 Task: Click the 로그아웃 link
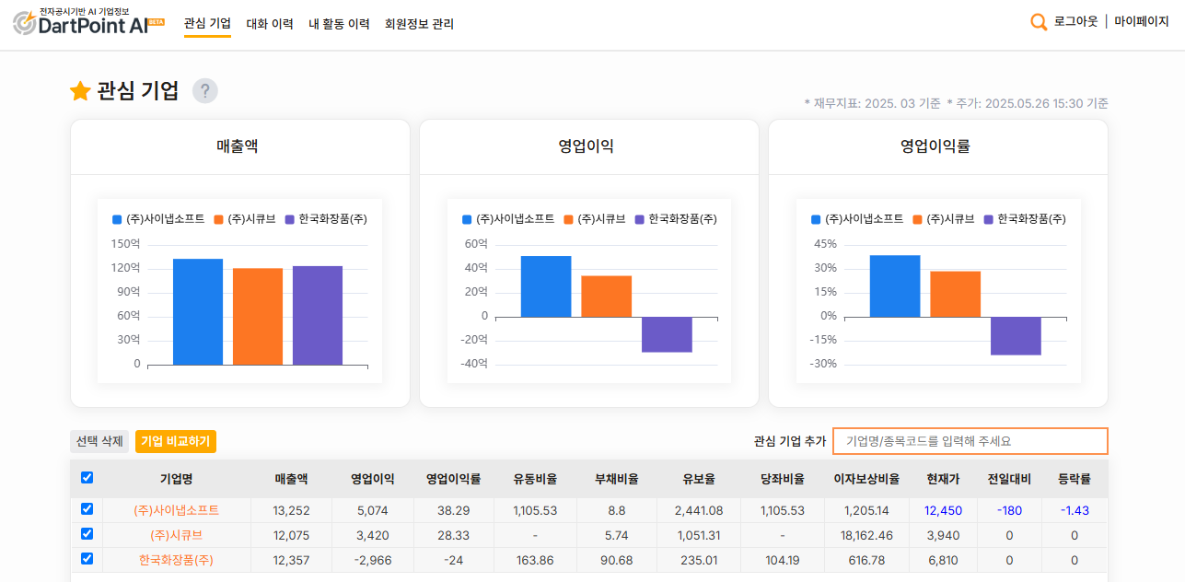point(1077,21)
